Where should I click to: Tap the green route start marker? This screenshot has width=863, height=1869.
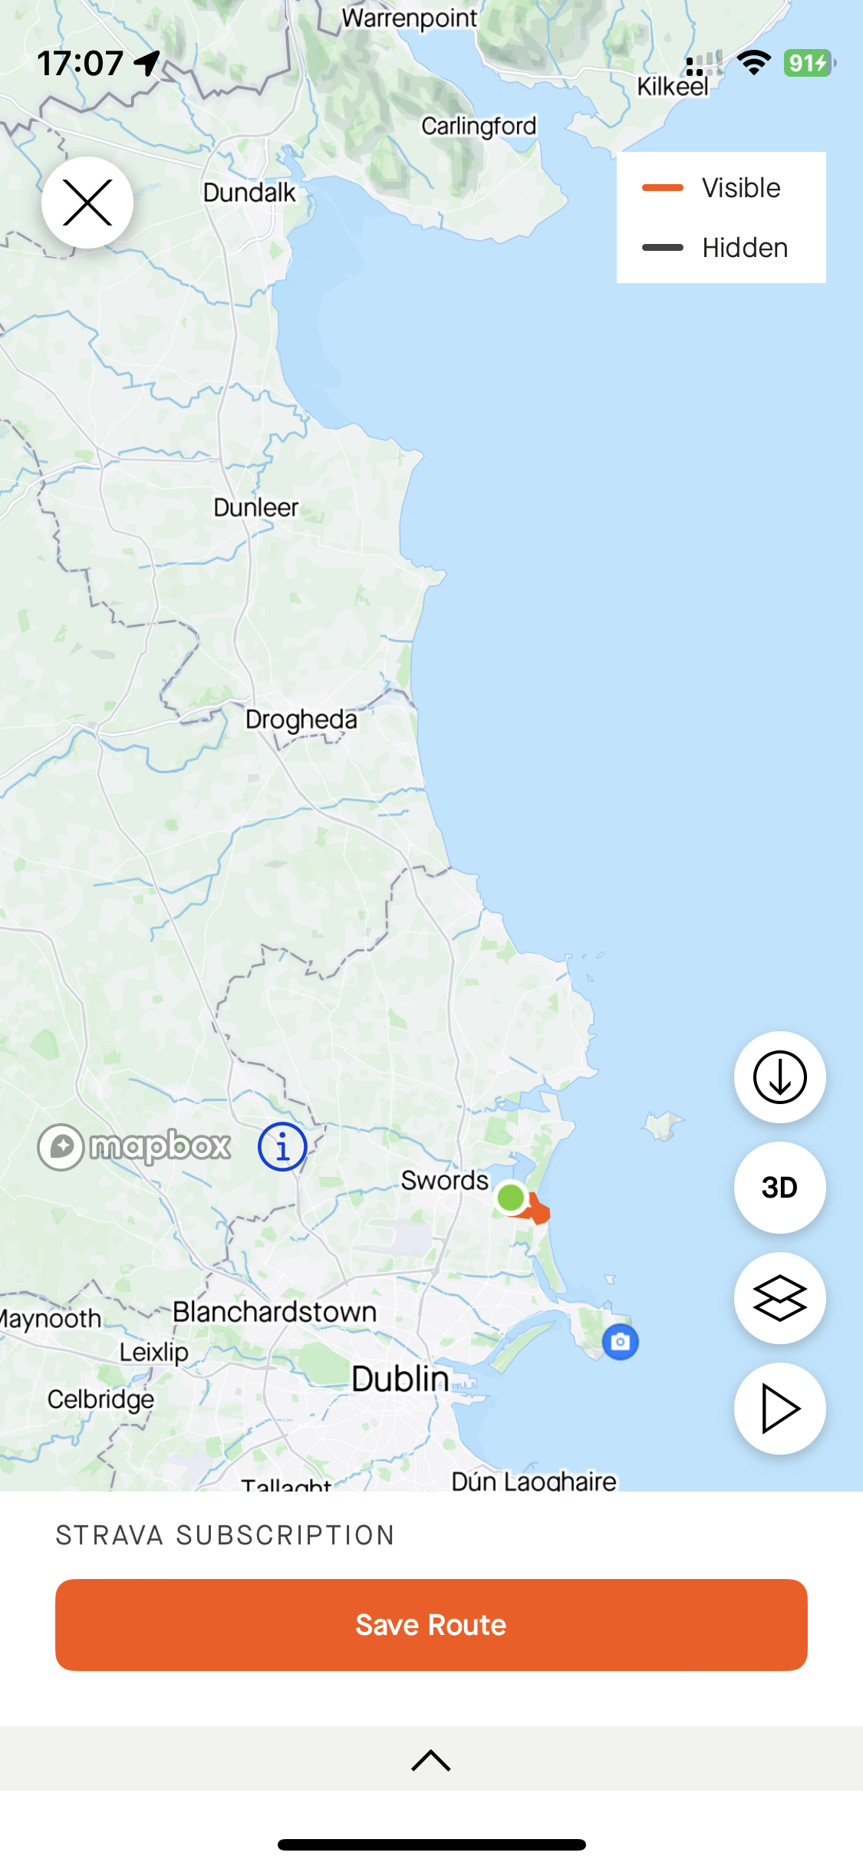click(x=511, y=1197)
